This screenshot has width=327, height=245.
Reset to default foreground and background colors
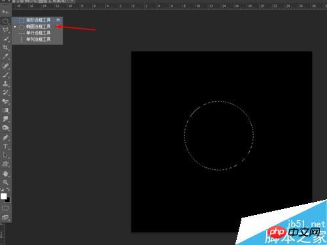pyautogui.click(x=2, y=189)
